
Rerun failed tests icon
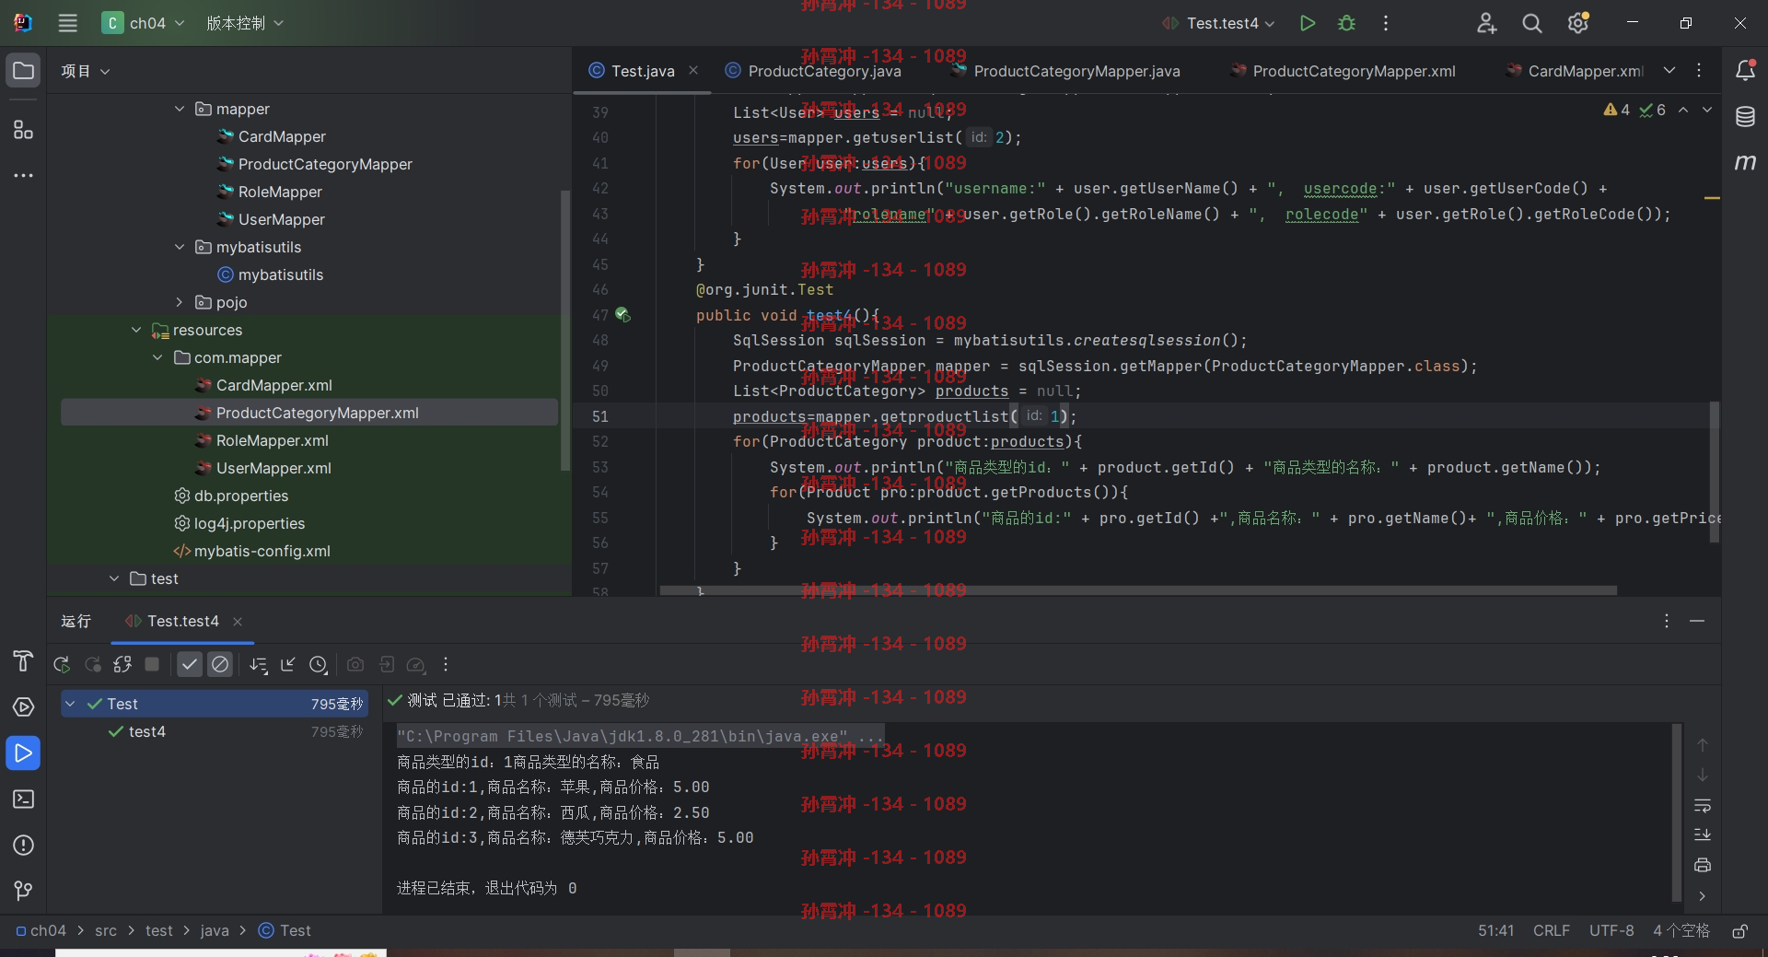93,664
